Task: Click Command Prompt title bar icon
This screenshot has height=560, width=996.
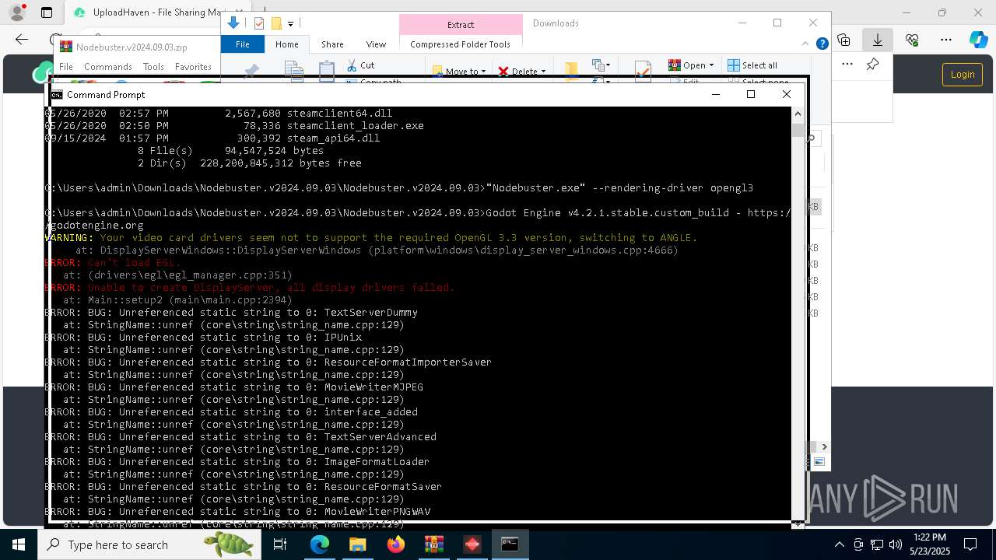Action: point(57,94)
